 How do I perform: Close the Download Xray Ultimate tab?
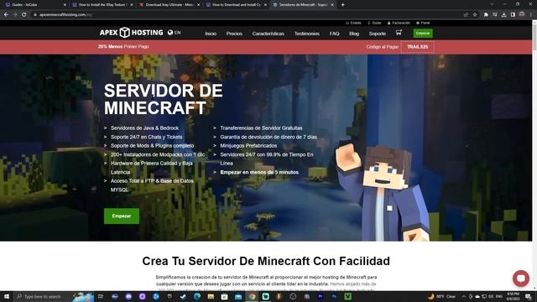(198, 5)
